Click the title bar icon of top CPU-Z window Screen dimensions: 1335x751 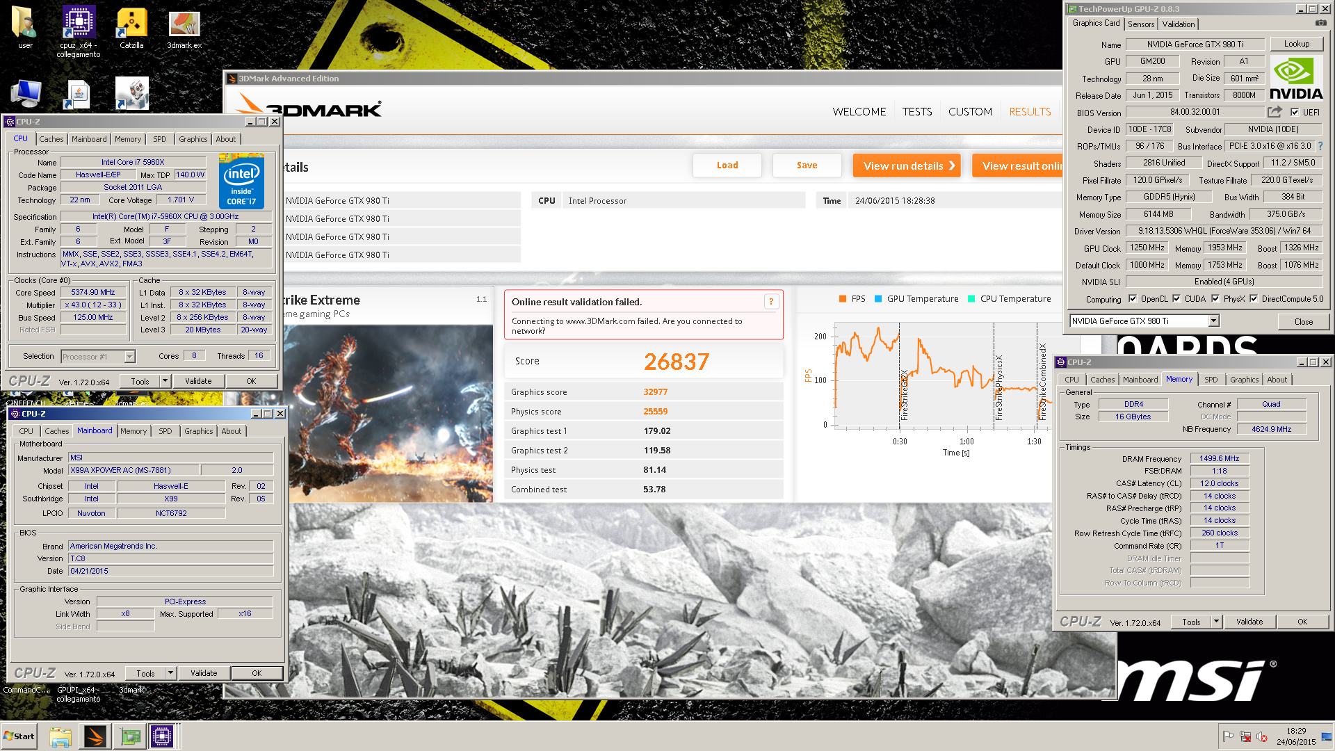[10, 122]
